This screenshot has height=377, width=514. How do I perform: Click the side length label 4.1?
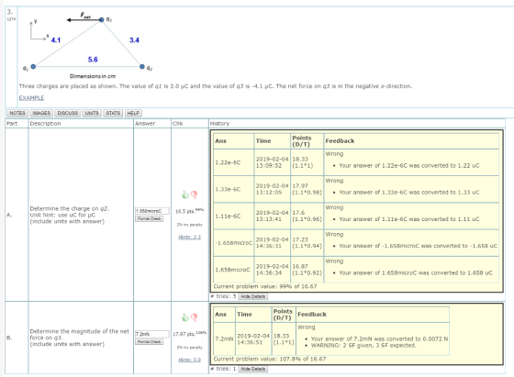56,40
